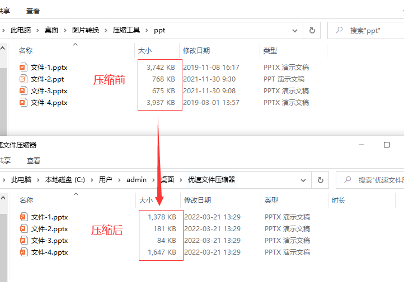Sort by 修改日期 in 优速文件压缩器 window
The width and height of the screenshot is (404, 282).
click(x=198, y=200)
